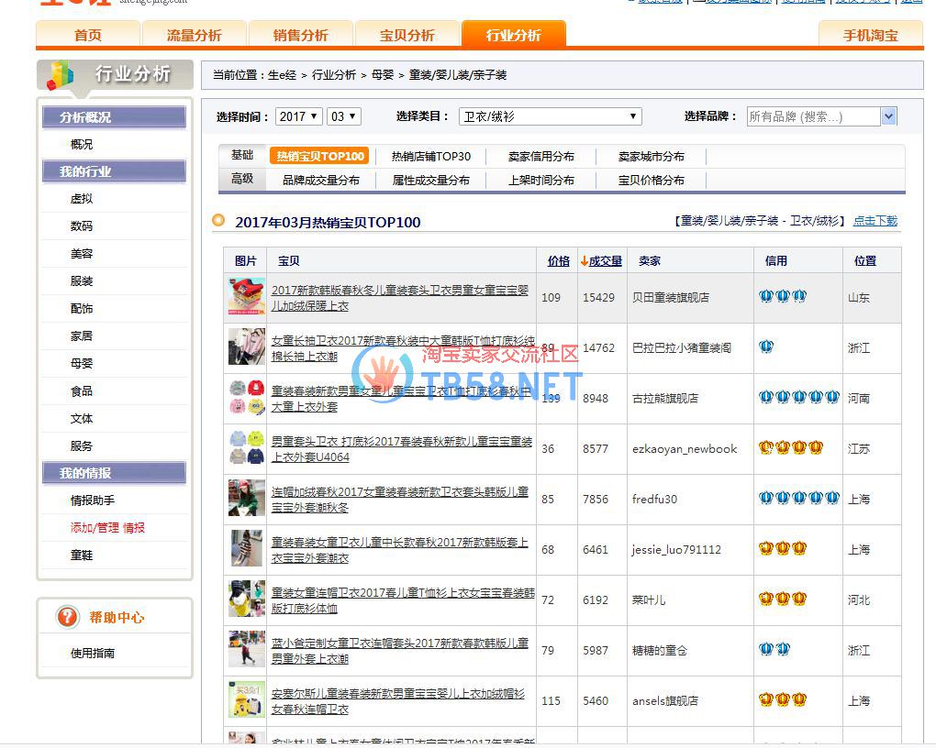Sort table by 价格 column header
Viewport: 936px width, 748px height.
pos(558,261)
